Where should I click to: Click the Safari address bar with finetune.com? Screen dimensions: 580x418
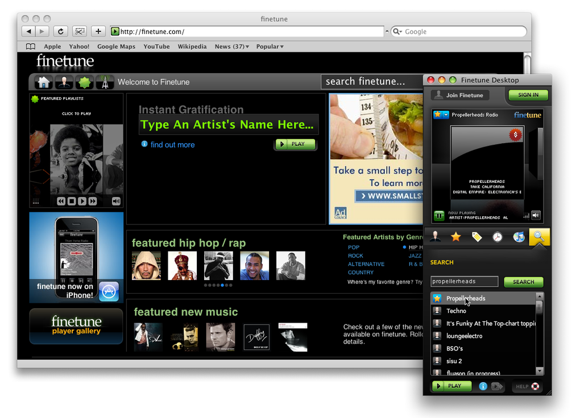[x=247, y=31]
